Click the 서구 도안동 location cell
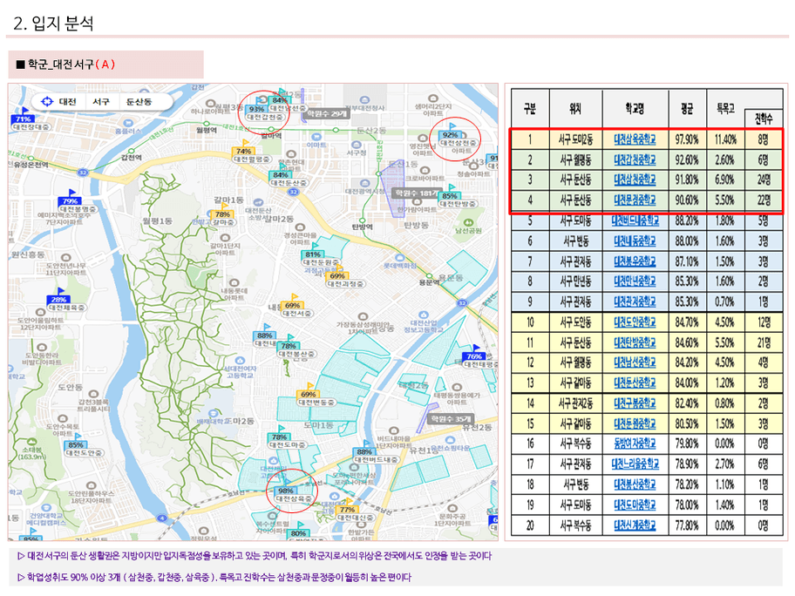The height and width of the screenshot is (596, 795). [575, 322]
